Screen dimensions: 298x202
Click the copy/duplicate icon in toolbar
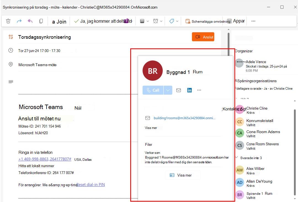pos(41,21)
